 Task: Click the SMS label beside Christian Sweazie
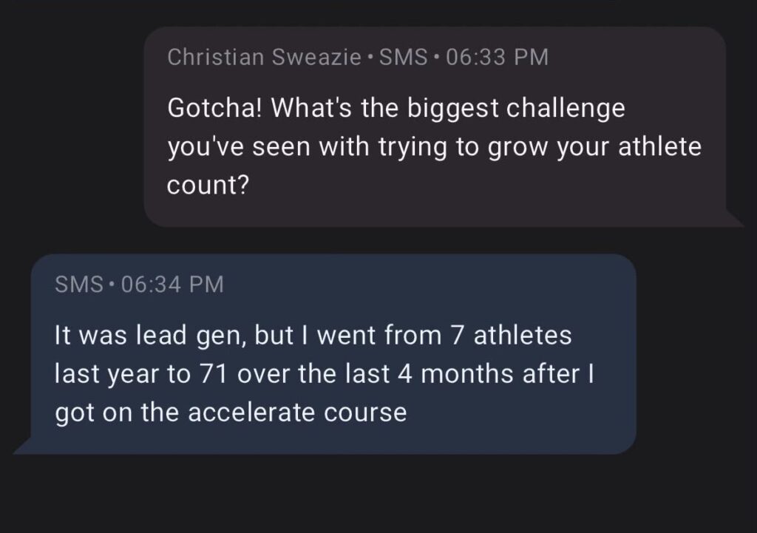[403, 57]
